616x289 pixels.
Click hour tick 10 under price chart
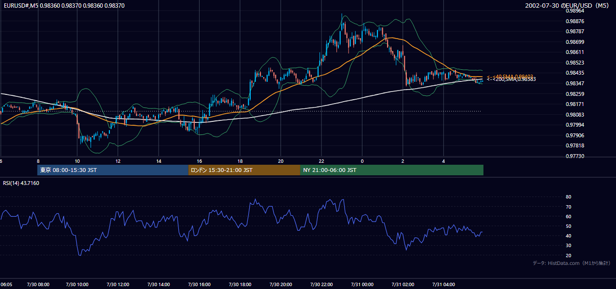[78, 161]
